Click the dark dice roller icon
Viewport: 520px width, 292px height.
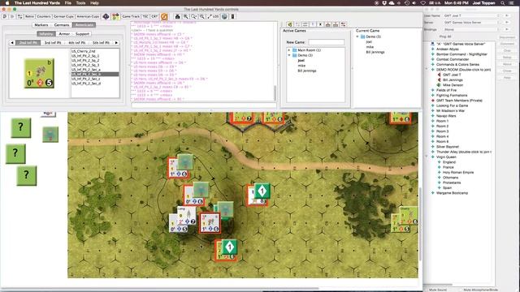point(106,16)
